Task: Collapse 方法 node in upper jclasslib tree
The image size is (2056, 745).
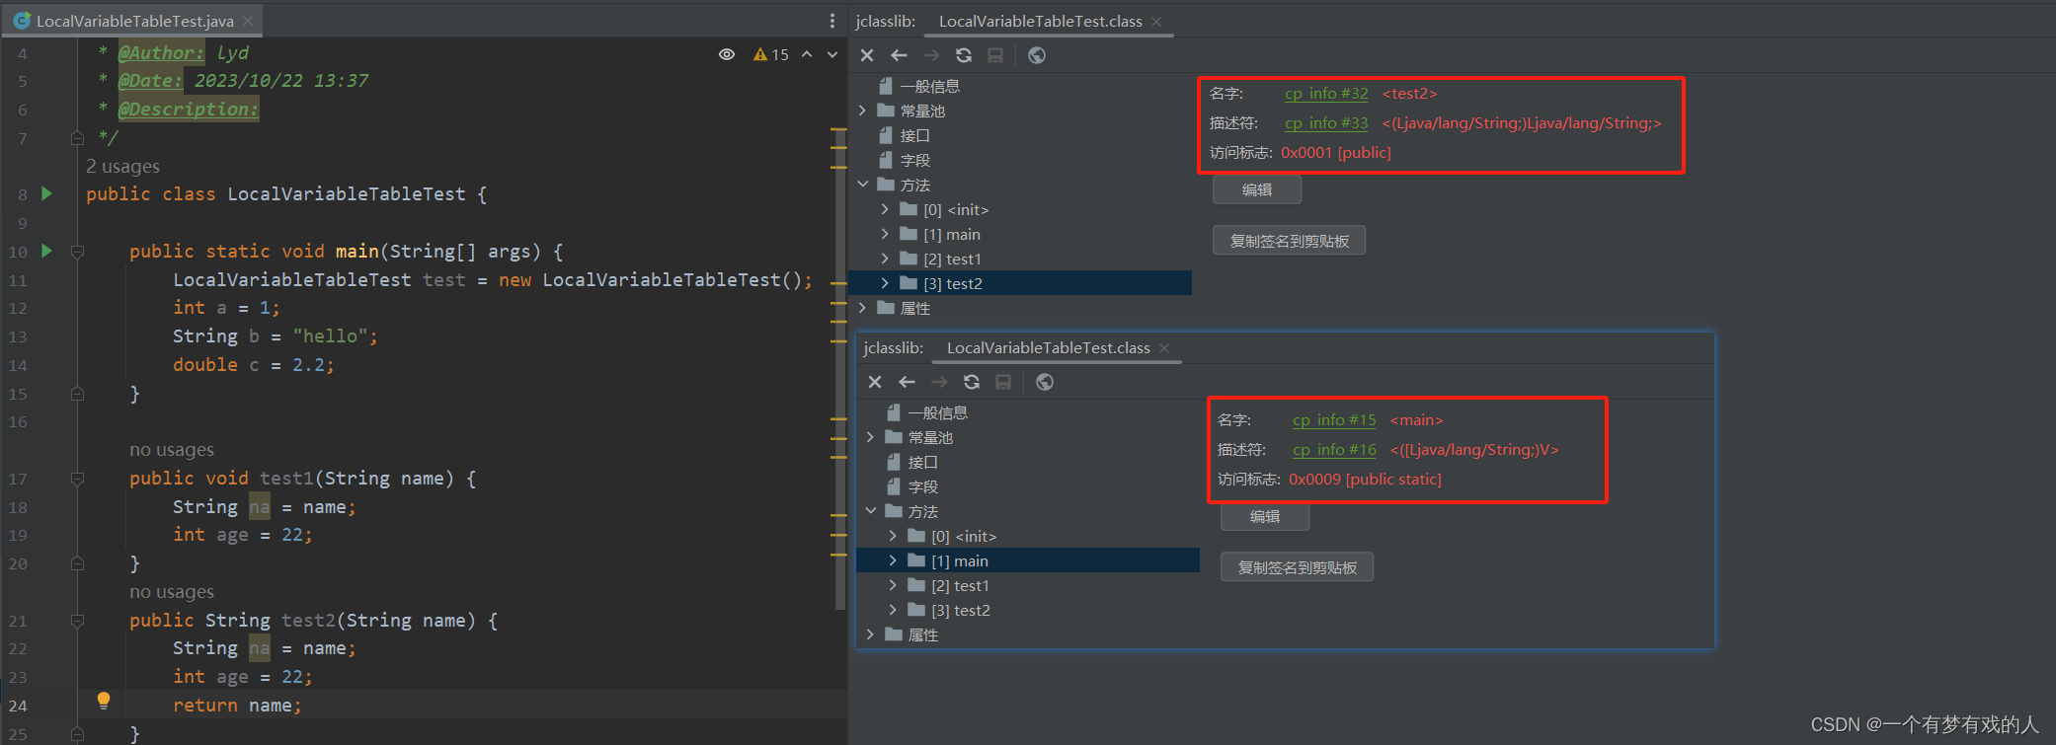Action: 863,185
